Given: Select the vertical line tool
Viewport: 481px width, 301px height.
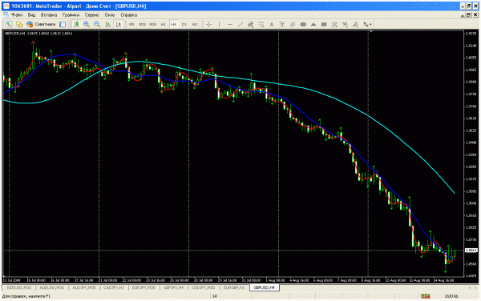Looking at the screenshot, I should [220, 24].
